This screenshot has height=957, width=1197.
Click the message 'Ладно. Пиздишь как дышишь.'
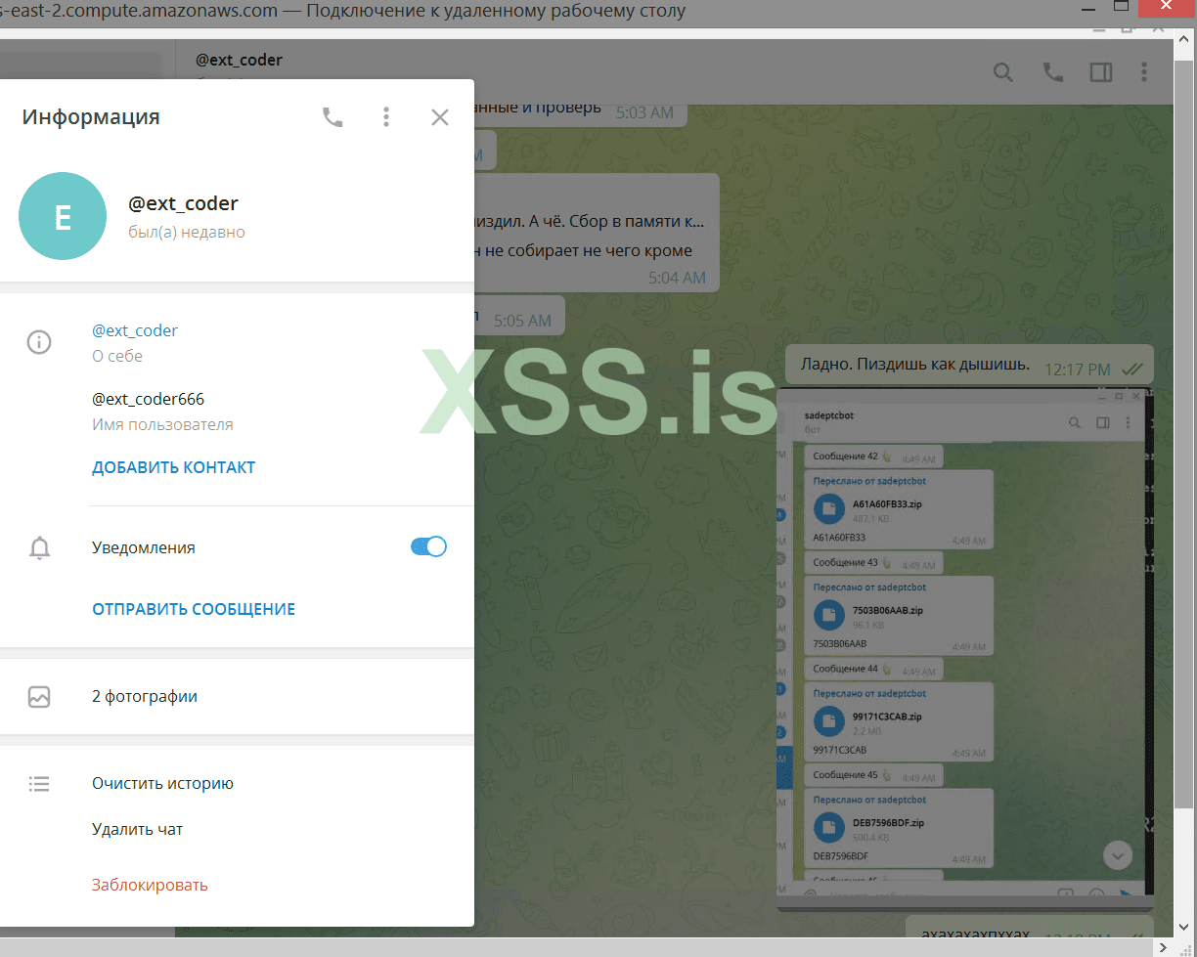click(969, 365)
